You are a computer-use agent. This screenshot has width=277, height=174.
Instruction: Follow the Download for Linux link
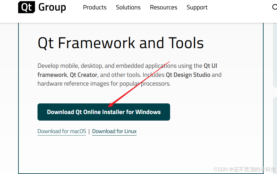[x=114, y=131]
